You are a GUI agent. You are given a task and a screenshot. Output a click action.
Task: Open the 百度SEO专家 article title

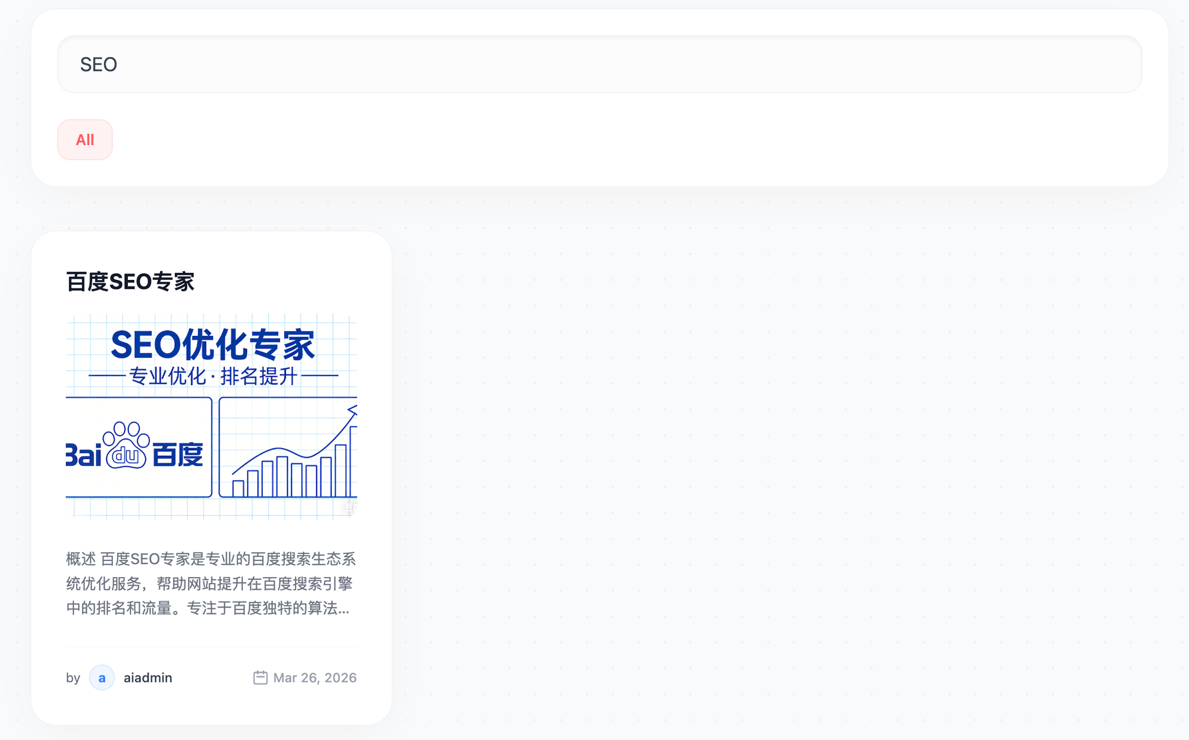(x=130, y=282)
